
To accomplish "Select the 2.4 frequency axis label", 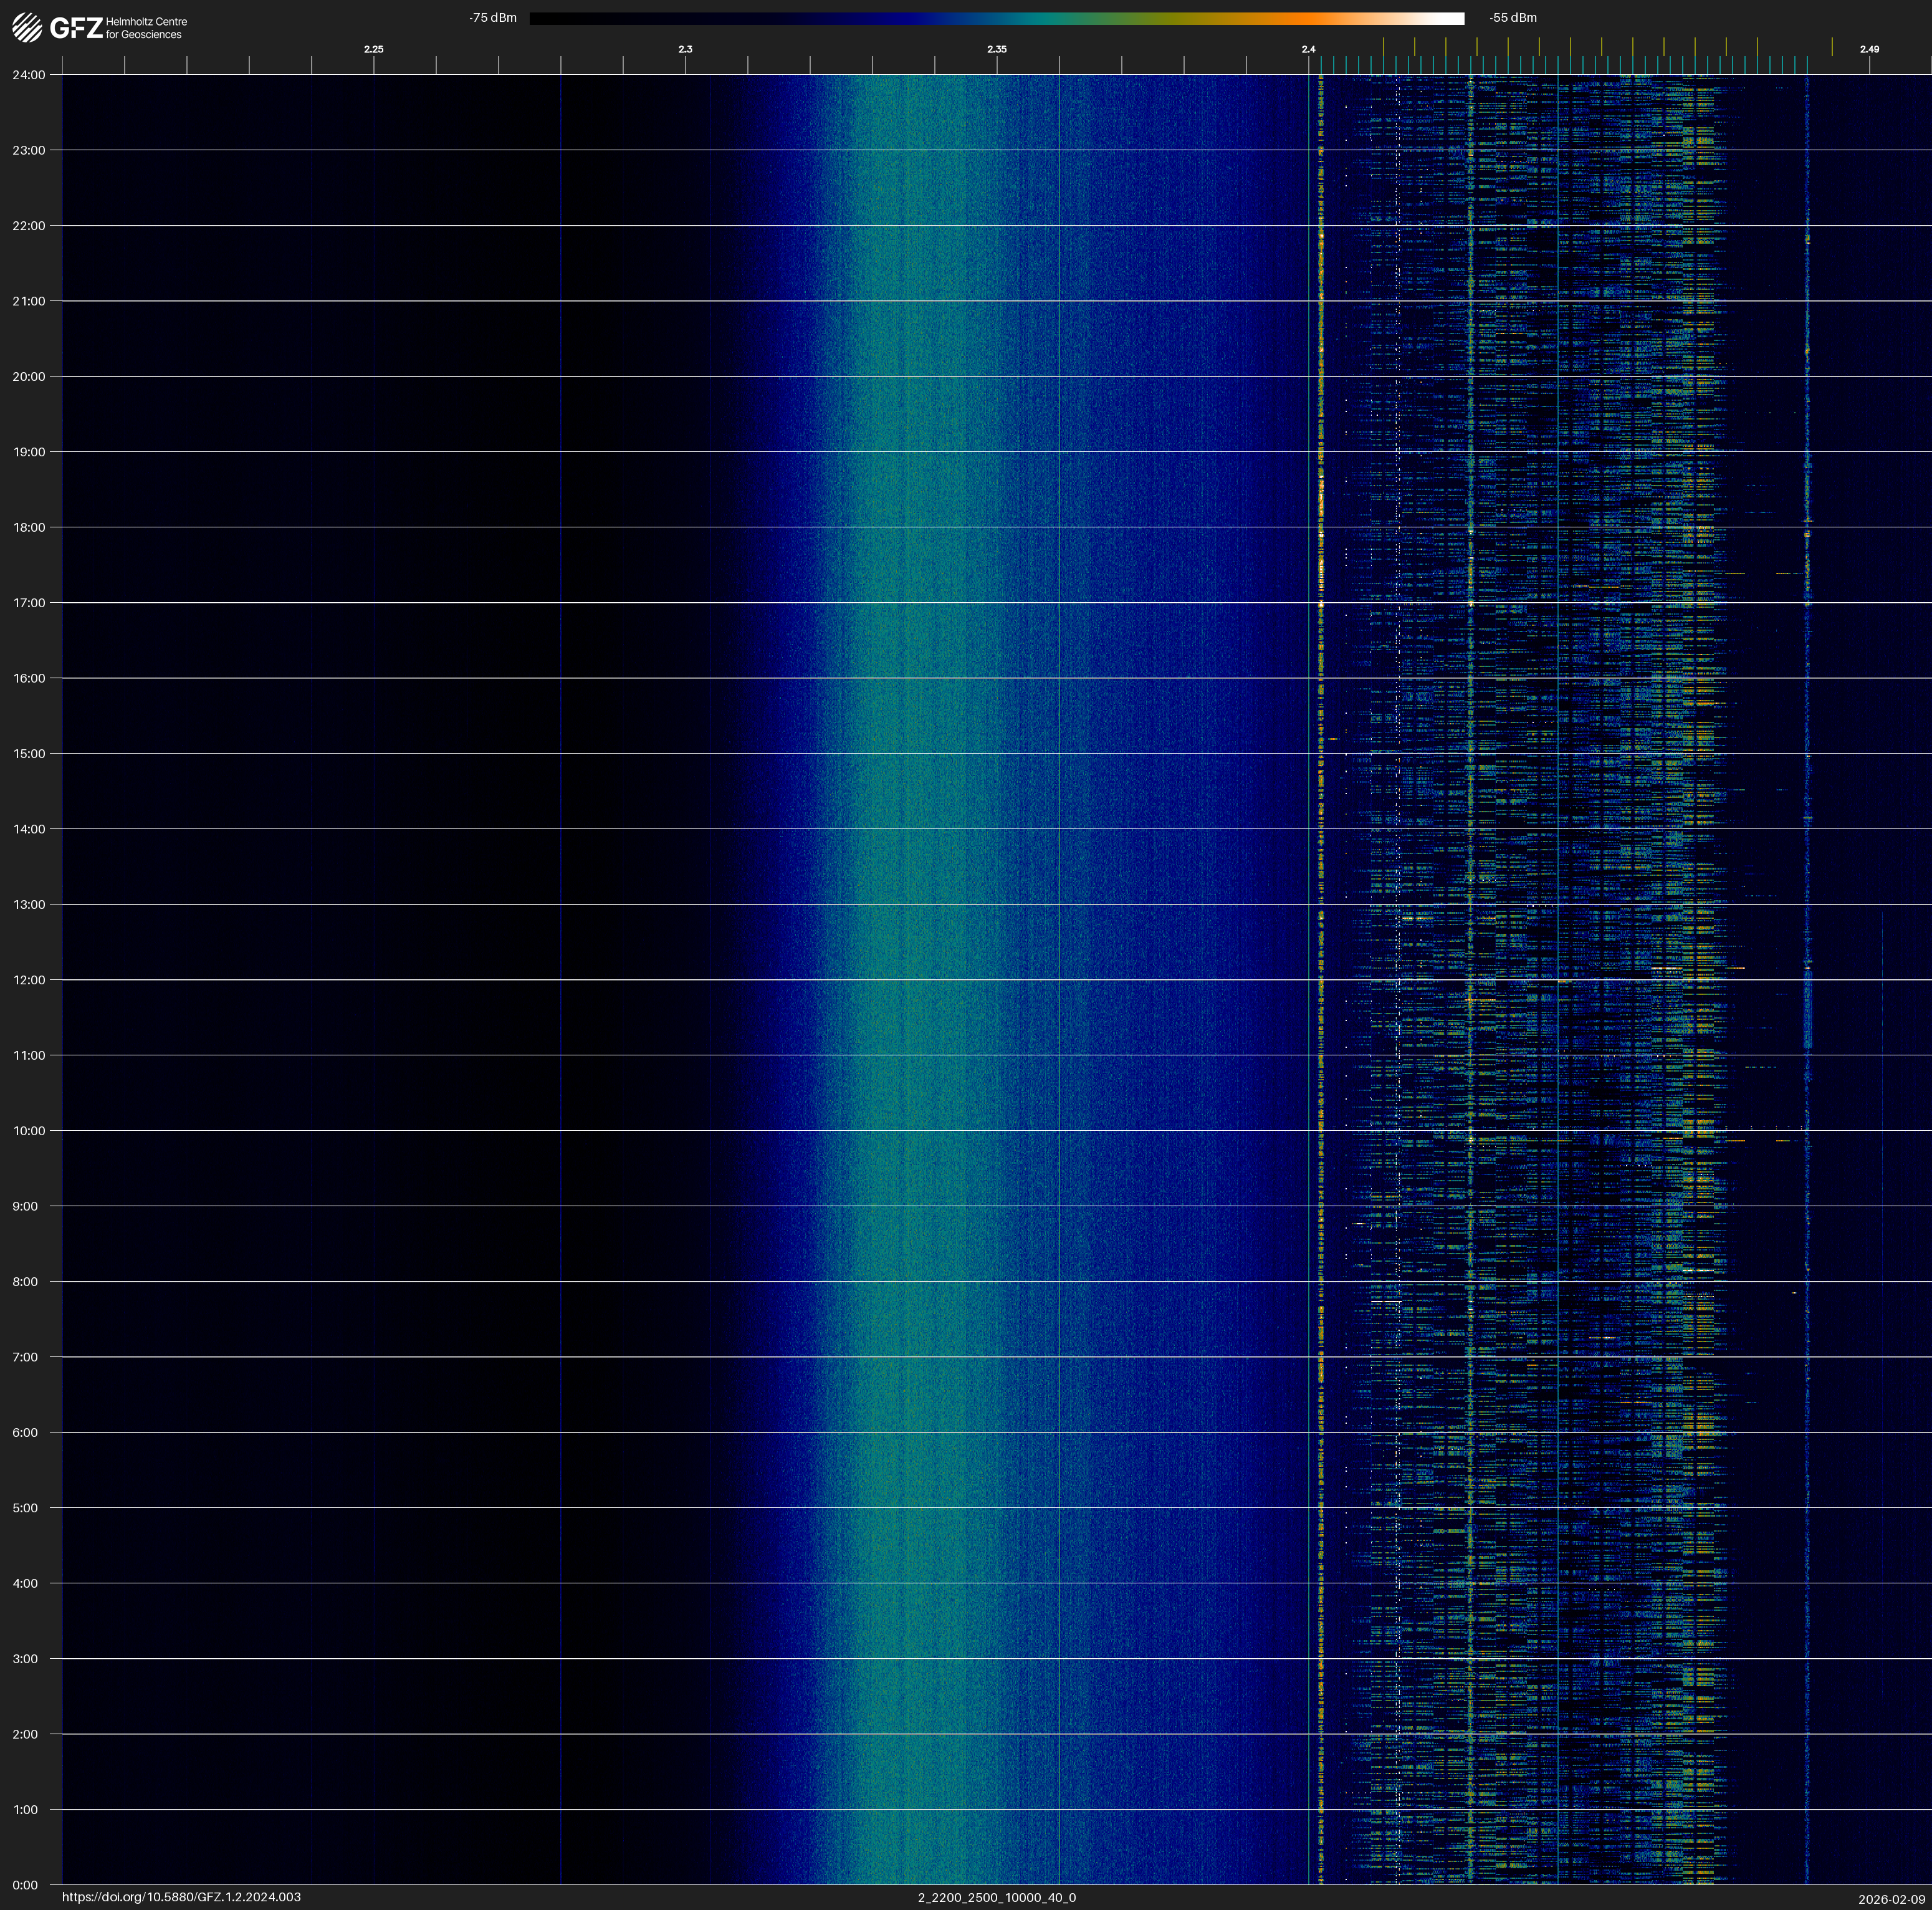I will point(1308,49).
